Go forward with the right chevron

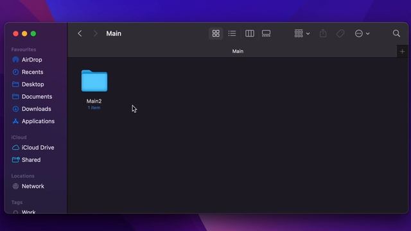tap(96, 33)
